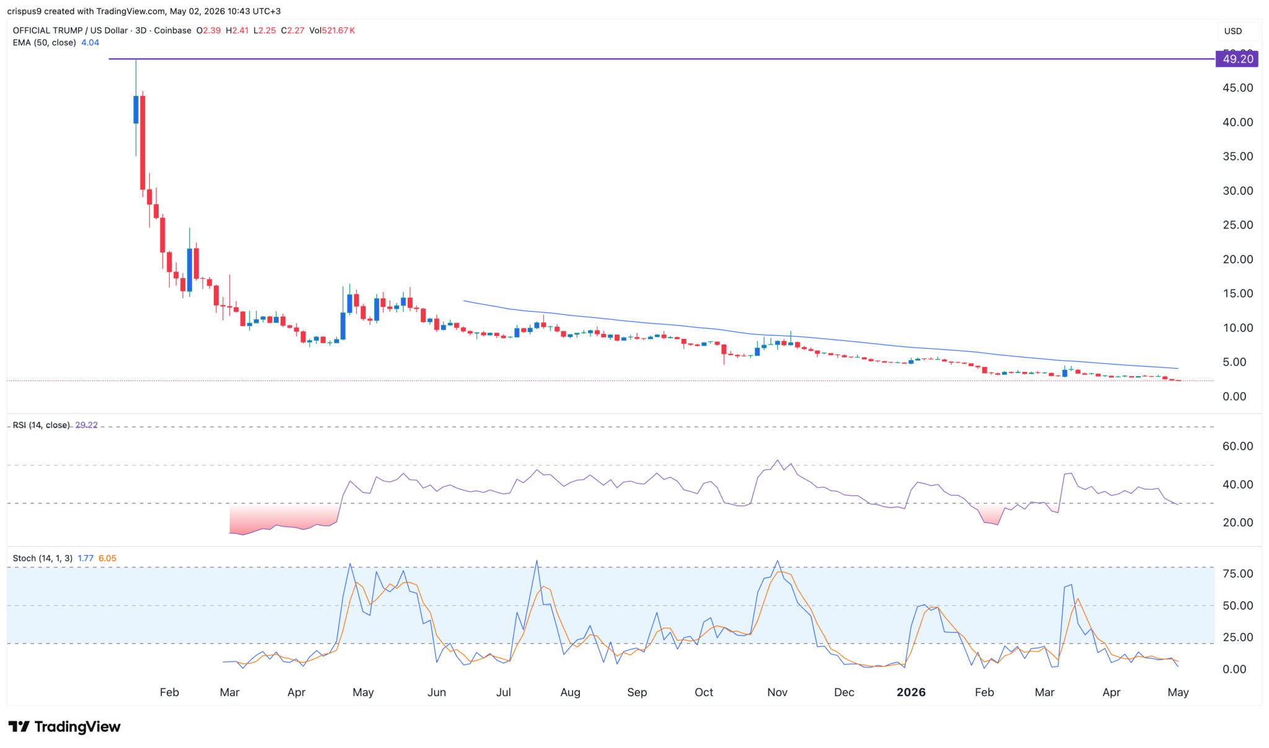Viewport: 1269px width, 748px height.
Task: Click the Oct label on the time axis
Action: tap(704, 692)
